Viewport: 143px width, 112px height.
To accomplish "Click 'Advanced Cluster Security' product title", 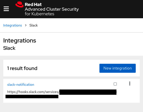I will [52, 9].
